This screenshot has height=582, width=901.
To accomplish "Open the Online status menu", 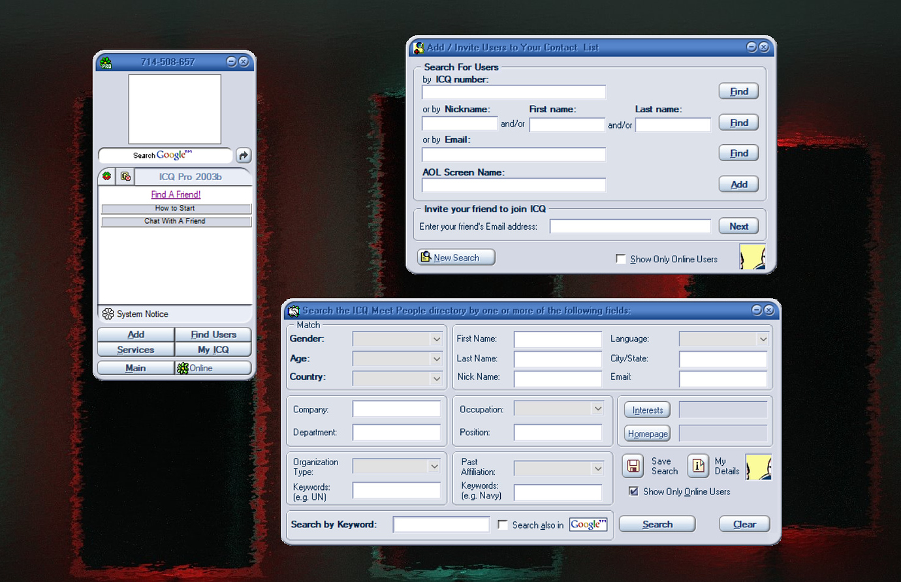I will point(213,368).
